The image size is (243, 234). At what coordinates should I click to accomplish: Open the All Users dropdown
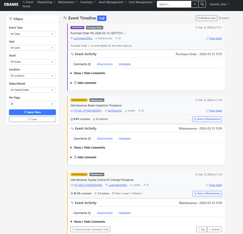32,48
